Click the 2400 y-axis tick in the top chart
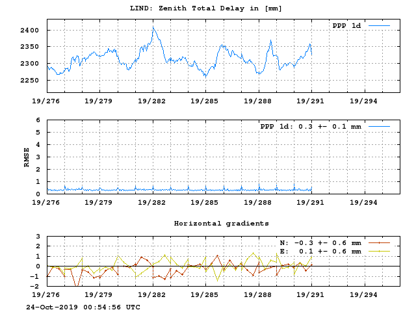The image size is (416, 312). click(31, 31)
